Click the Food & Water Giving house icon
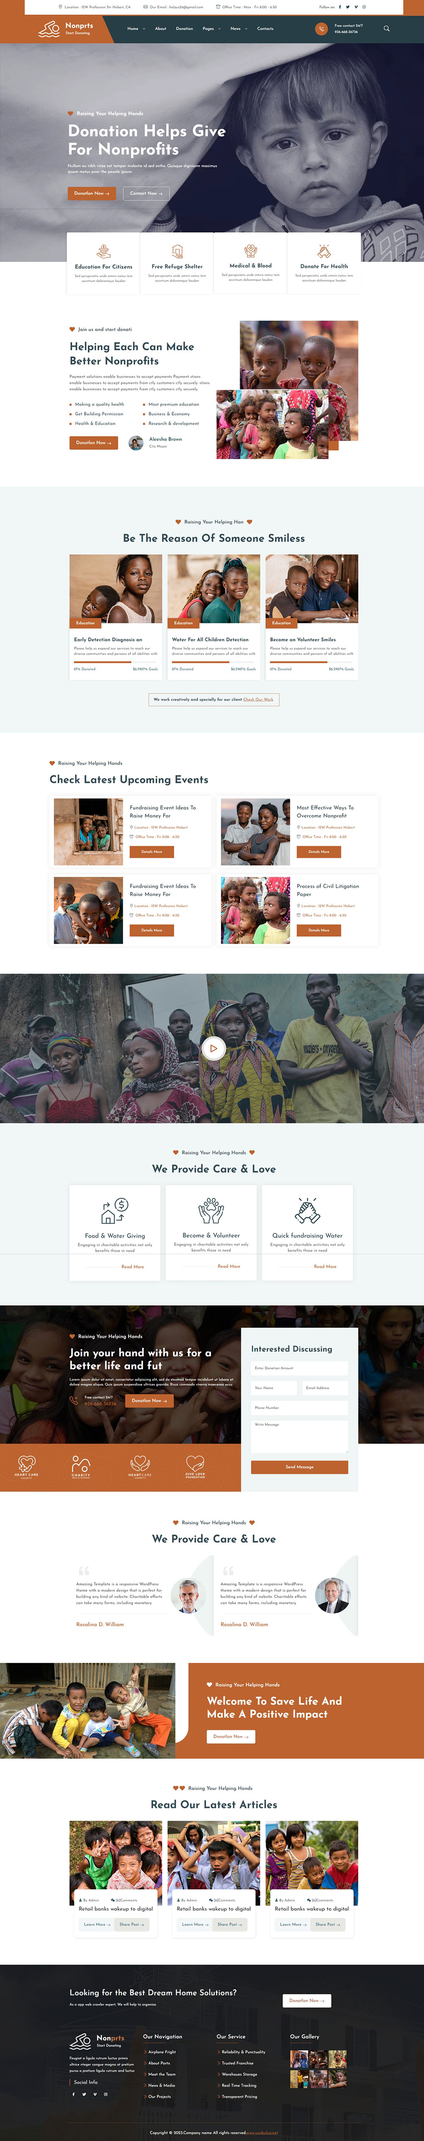 pyautogui.click(x=114, y=1211)
